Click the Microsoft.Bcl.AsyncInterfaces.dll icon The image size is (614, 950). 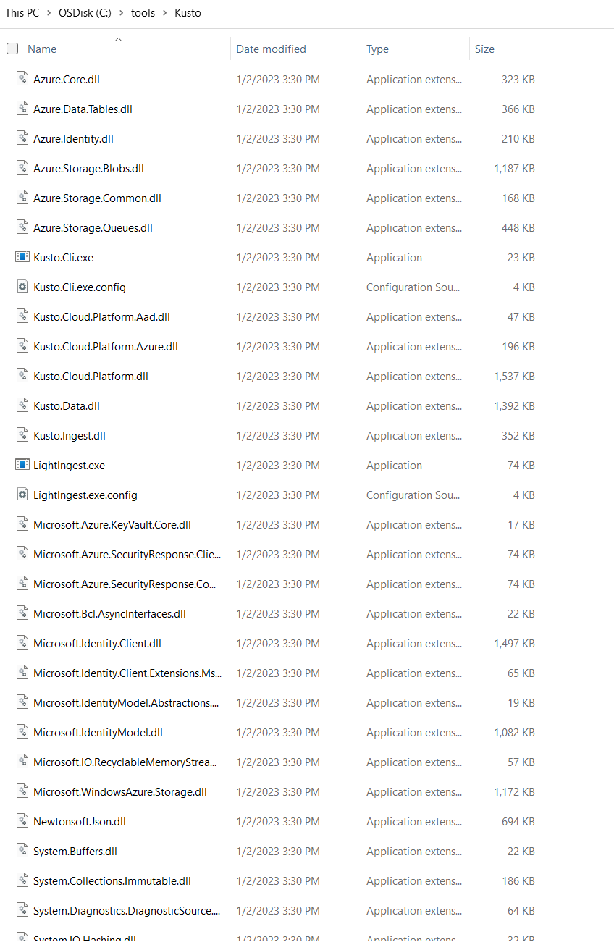click(22, 613)
